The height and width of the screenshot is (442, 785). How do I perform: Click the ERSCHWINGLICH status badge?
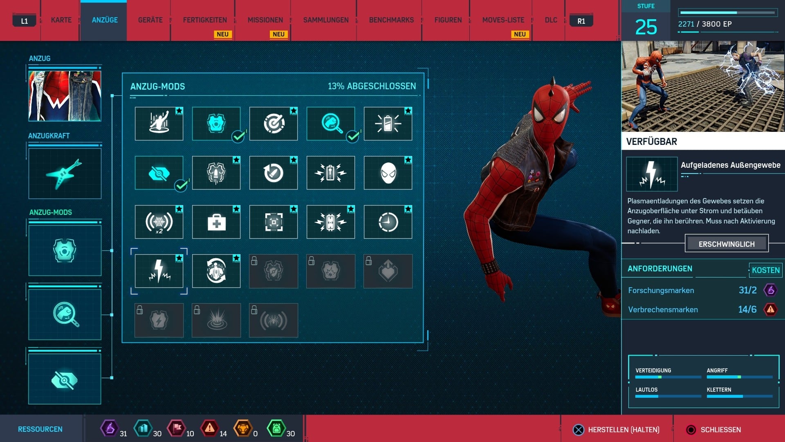coord(727,244)
